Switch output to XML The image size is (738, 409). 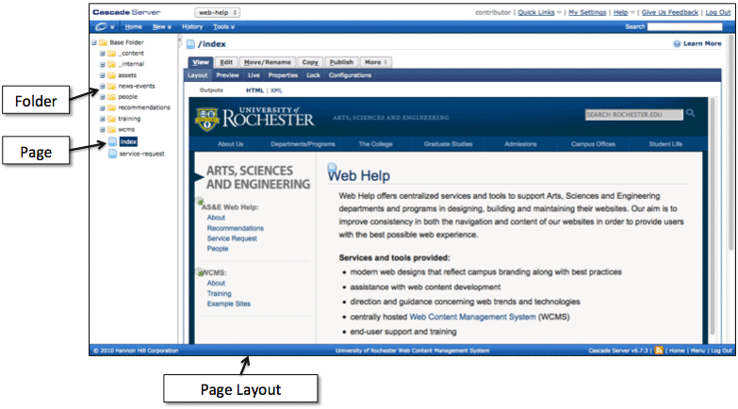click(276, 90)
